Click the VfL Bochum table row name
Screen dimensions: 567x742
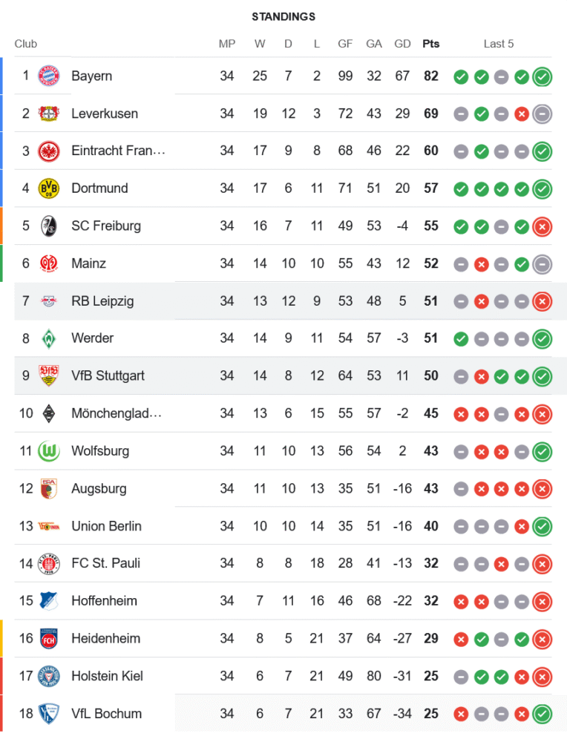[106, 714]
